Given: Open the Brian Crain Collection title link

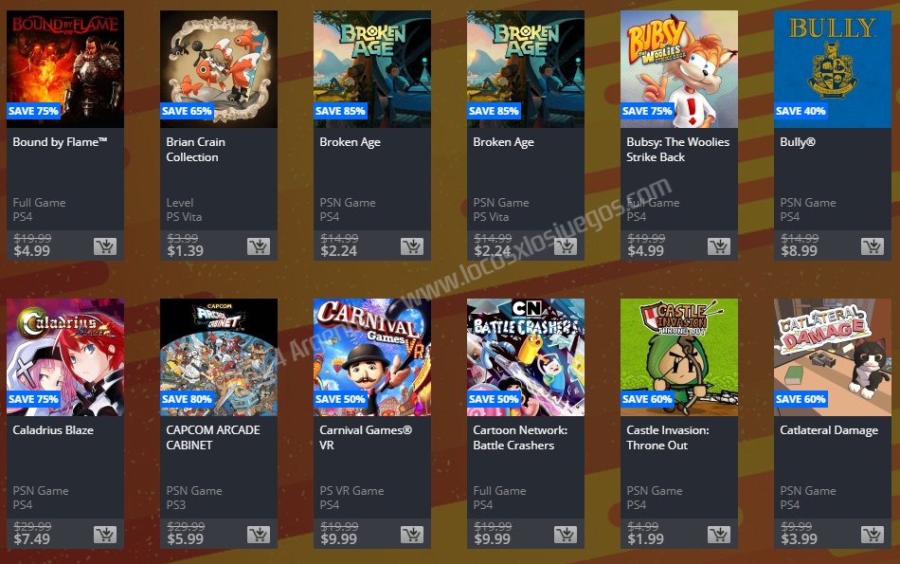Looking at the screenshot, I should (x=196, y=150).
